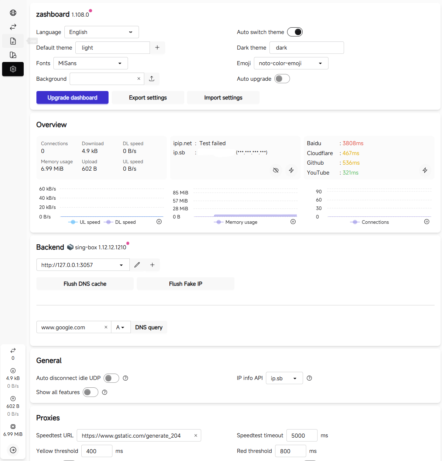This screenshot has height=461, width=442.
Task: Expand the Language dropdown
Action: coord(101,32)
